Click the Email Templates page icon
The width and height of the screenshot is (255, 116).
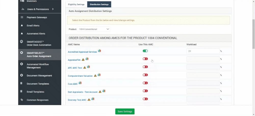coord(21,91)
